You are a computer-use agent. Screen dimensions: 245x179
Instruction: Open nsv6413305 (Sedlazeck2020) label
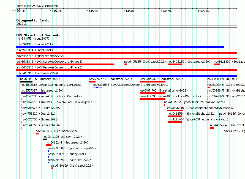(38, 73)
